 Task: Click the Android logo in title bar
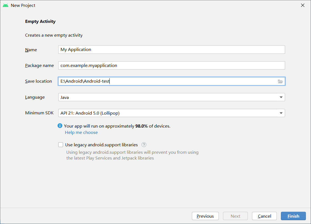click(x=6, y=5)
